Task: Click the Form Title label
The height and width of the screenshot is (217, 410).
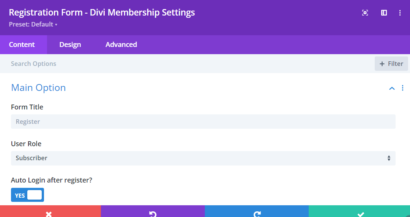Action: pyautogui.click(x=27, y=107)
